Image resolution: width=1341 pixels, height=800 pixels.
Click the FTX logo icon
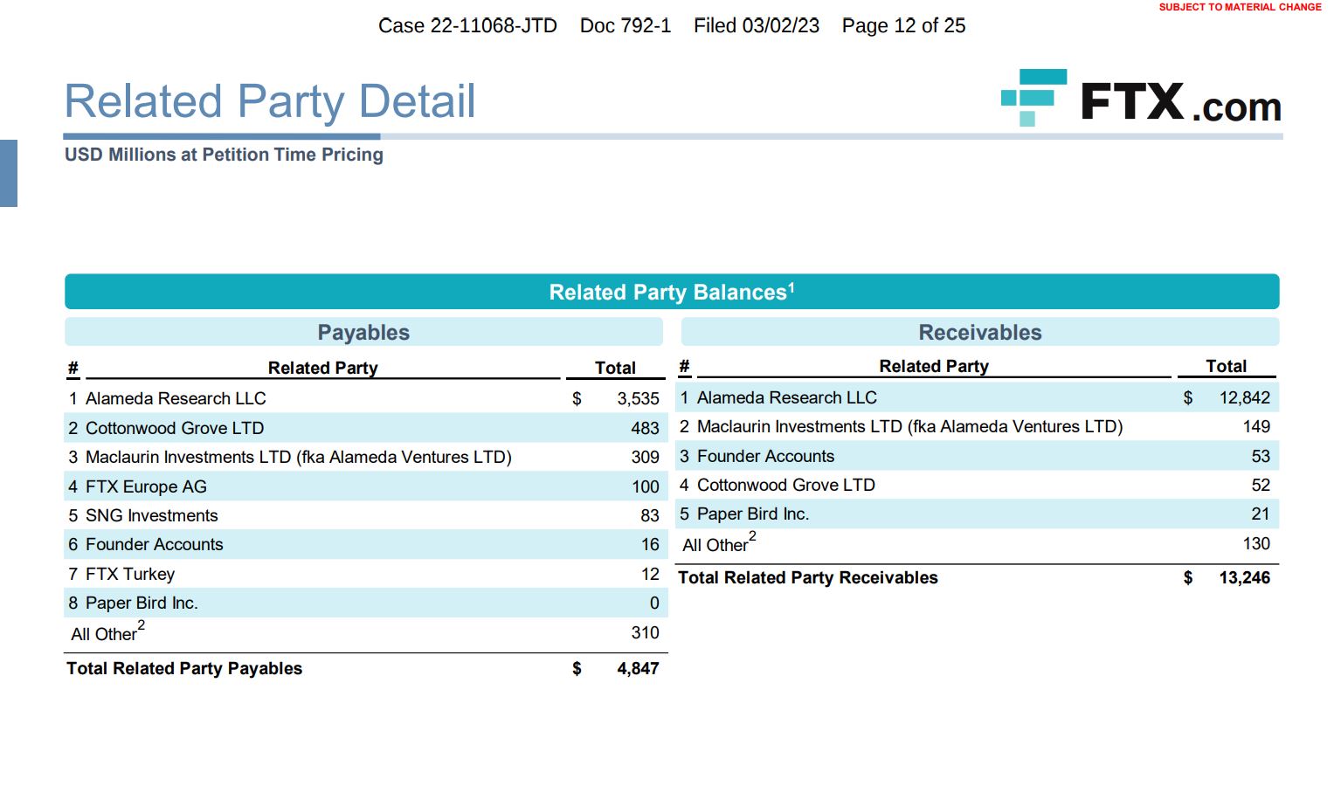[1033, 98]
